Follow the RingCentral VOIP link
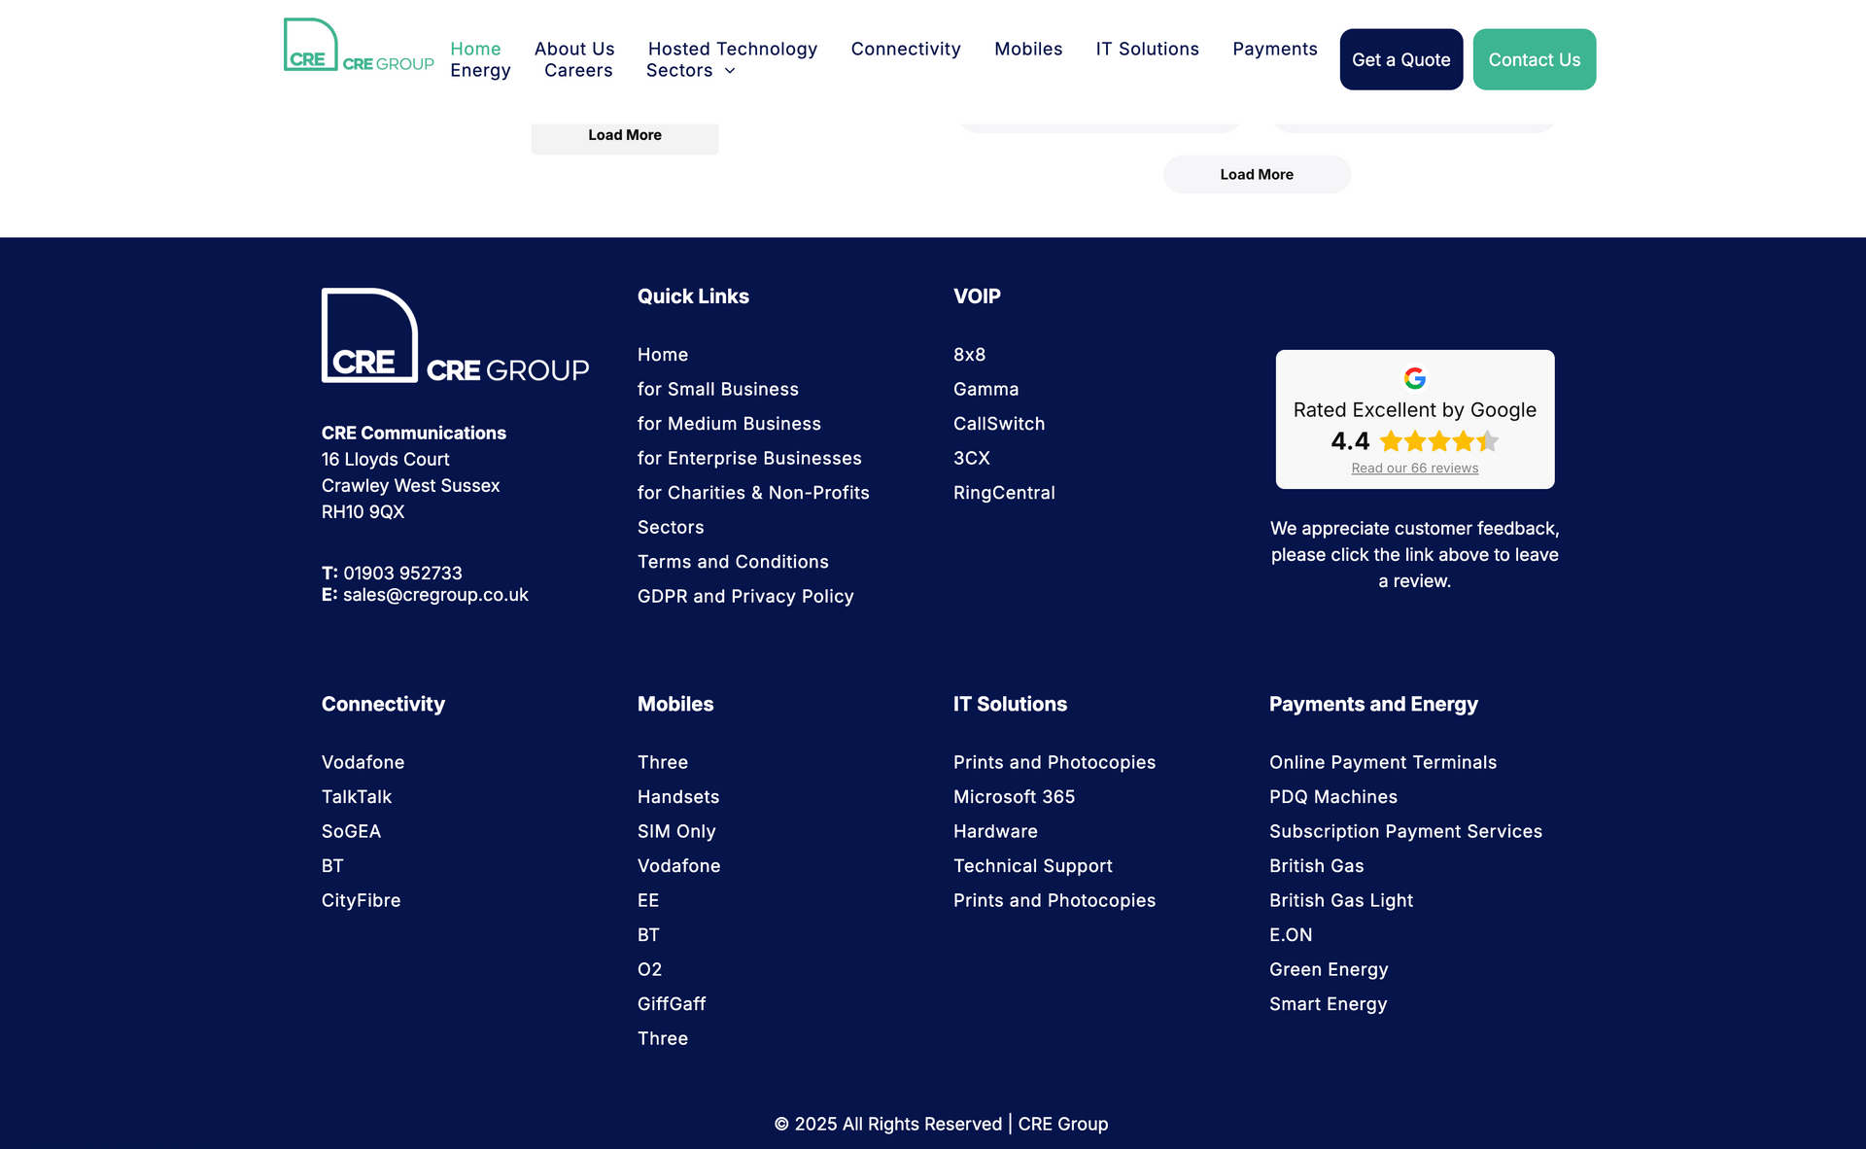Image resolution: width=1866 pixels, height=1149 pixels. click(x=1003, y=493)
